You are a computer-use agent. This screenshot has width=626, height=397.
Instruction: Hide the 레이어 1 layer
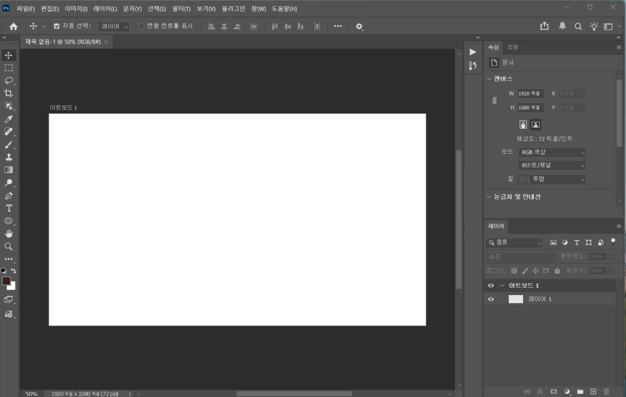(490, 299)
